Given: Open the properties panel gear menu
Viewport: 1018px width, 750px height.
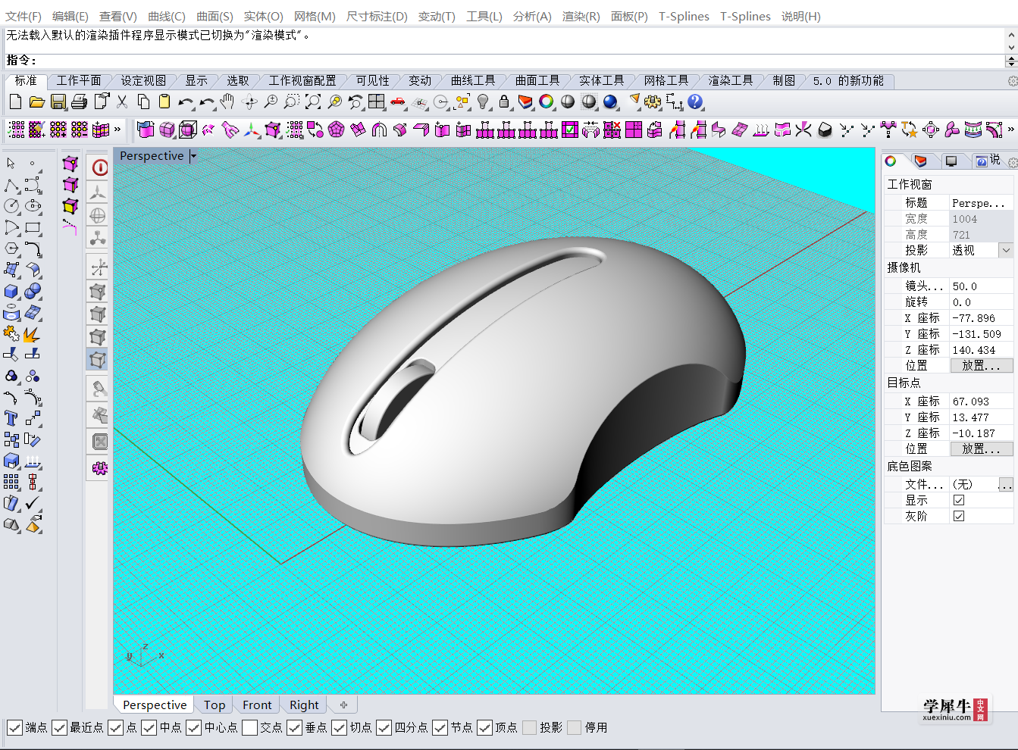Looking at the screenshot, I should (1013, 162).
